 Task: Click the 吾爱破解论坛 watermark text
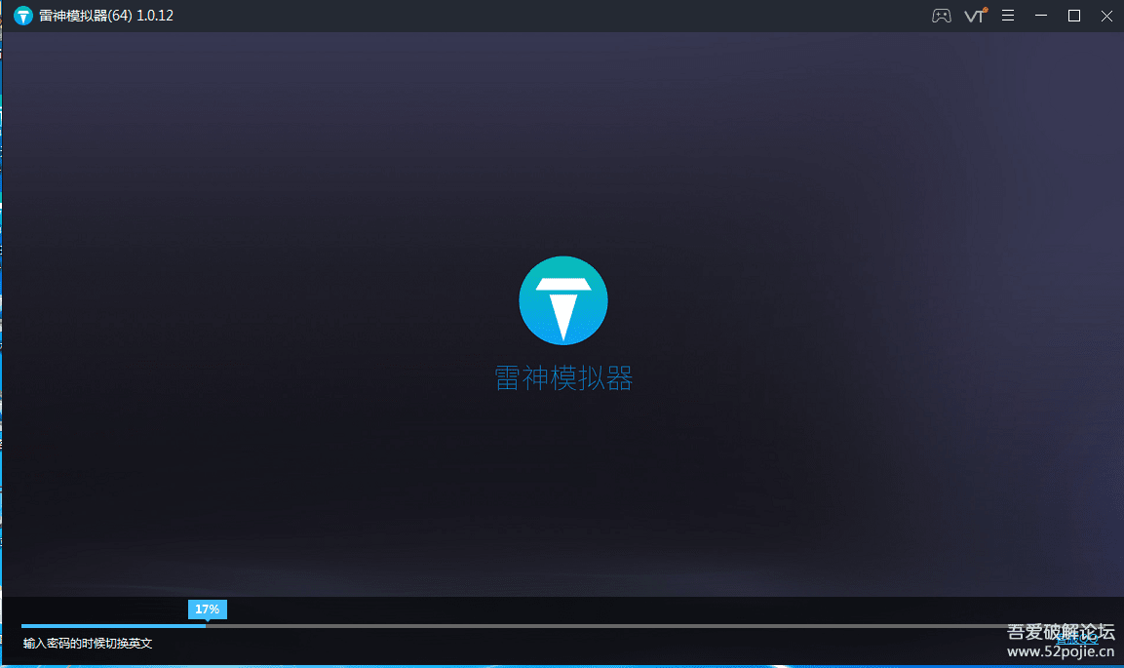tap(1060, 632)
